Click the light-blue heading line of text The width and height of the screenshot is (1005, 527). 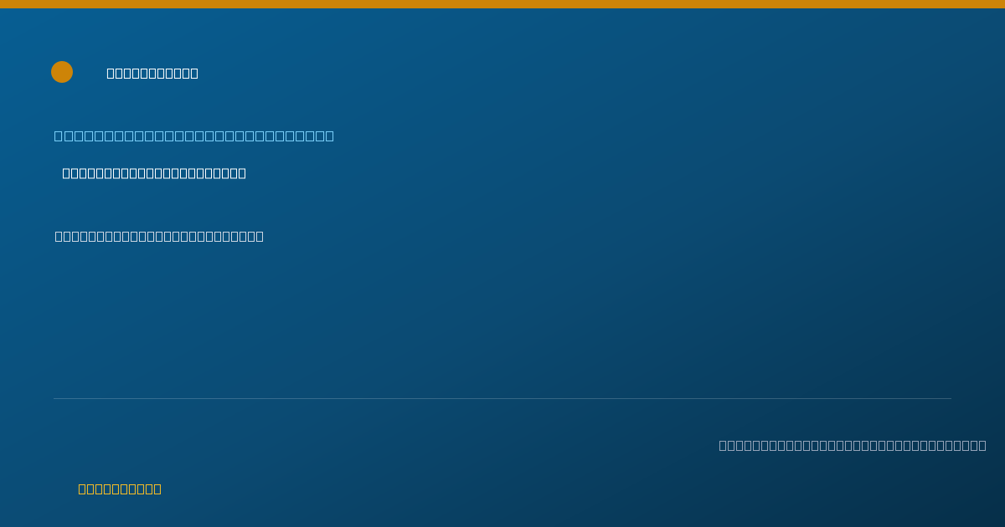click(x=194, y=136)
